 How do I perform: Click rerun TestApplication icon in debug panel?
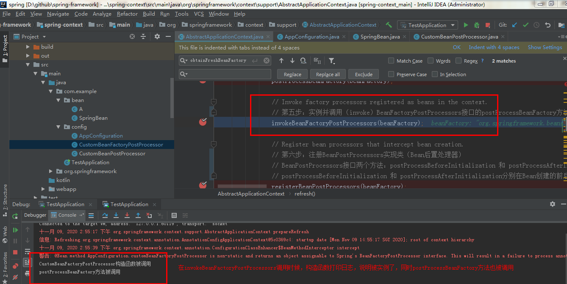(15, 216)
